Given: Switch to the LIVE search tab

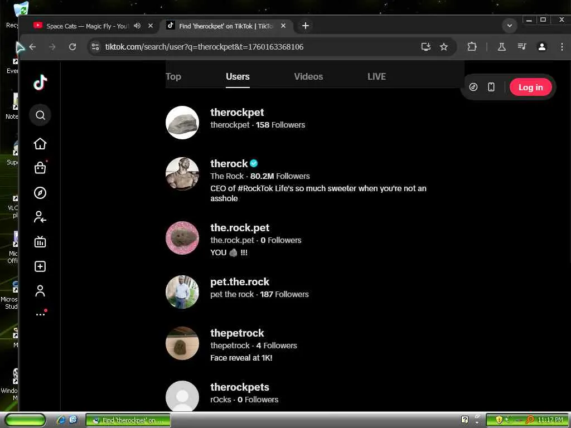Looking at the screenshot, I should tap(376, 77).
